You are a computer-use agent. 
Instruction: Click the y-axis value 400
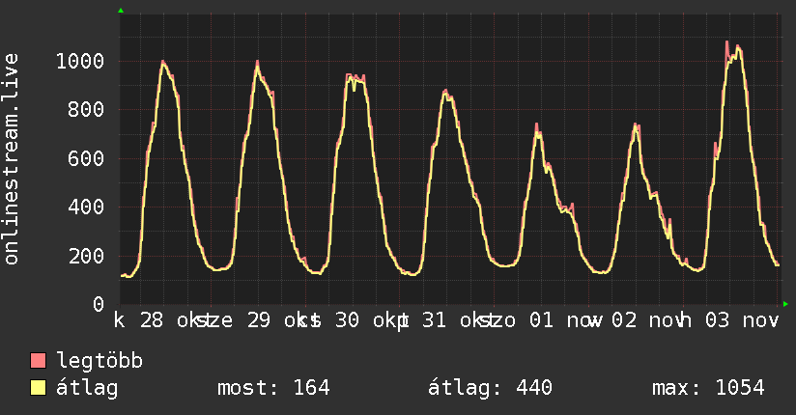[86, 207]
